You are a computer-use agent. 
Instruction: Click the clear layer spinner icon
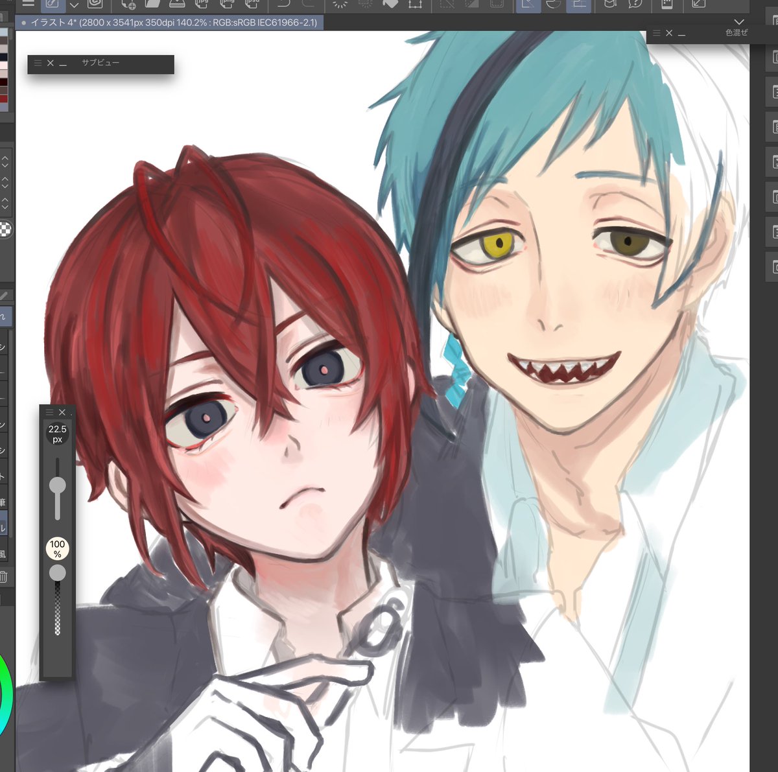coord(340,4)
